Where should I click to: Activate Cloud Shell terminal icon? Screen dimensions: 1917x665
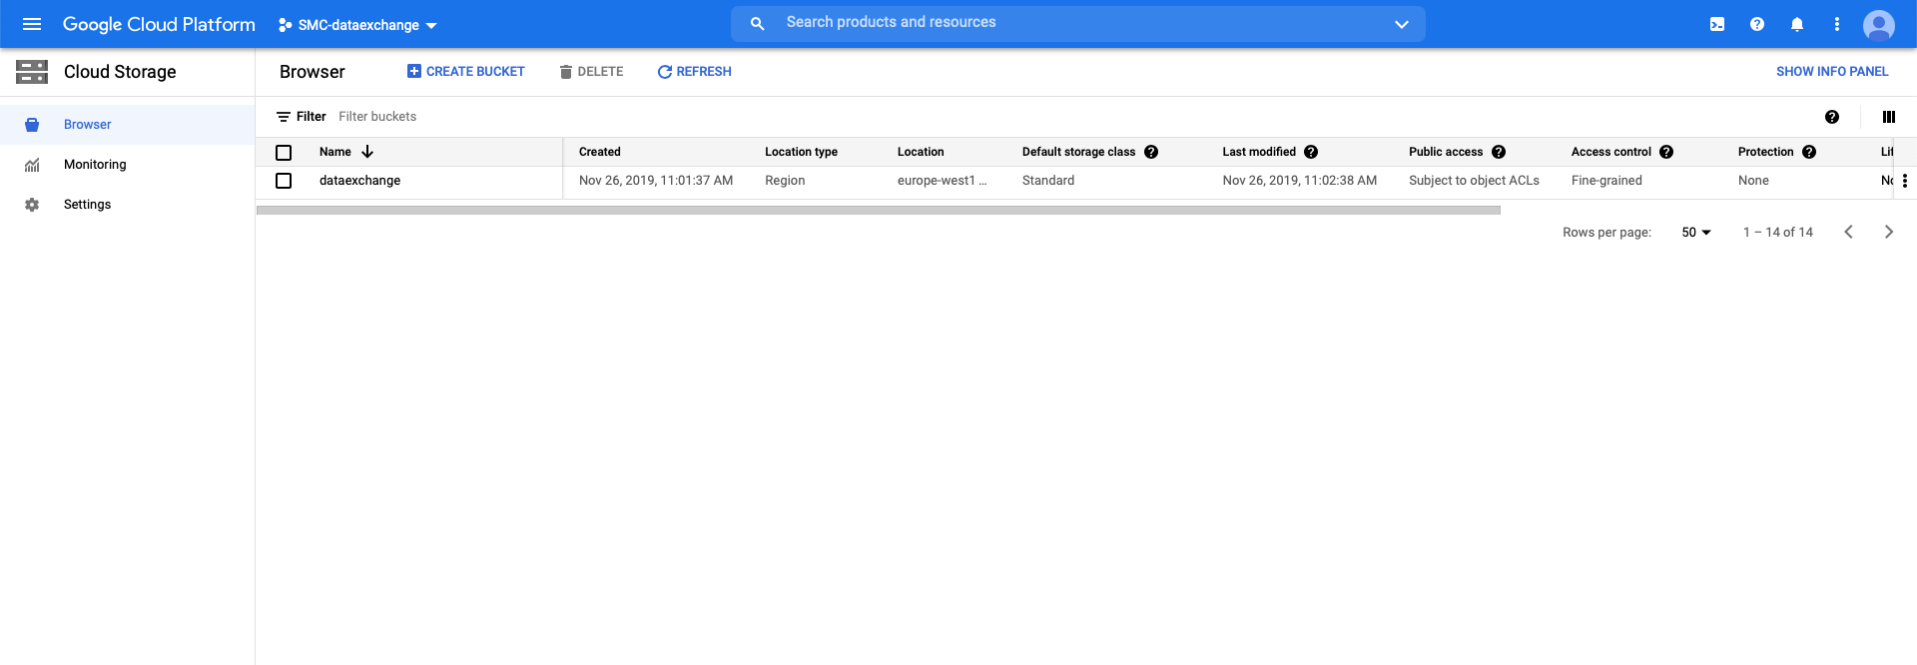point(1717,24)
